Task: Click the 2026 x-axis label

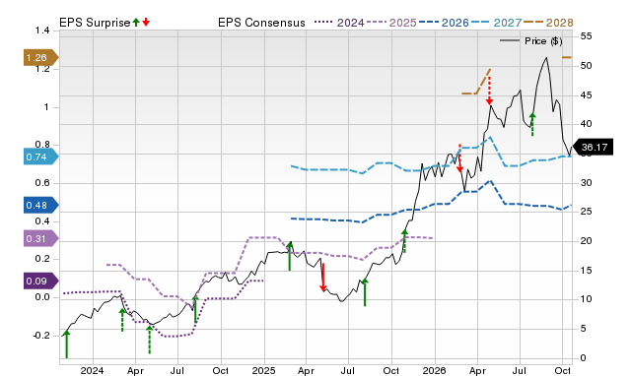Action: pos(434,371)
